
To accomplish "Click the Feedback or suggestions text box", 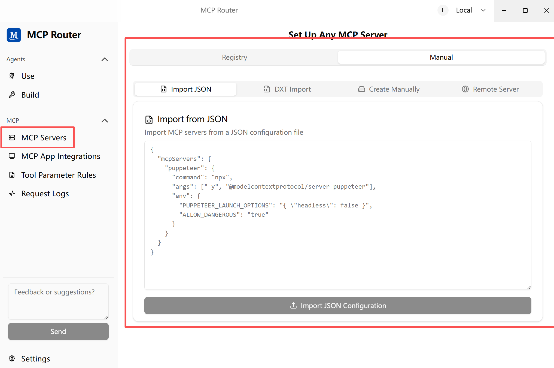I will pyautogui.click(x=58, y=301).
